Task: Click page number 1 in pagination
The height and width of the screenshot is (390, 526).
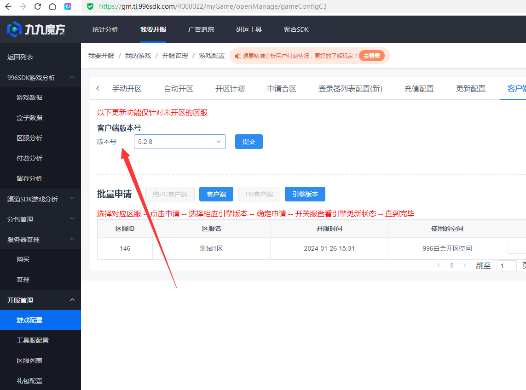Action: coord(451,265)
